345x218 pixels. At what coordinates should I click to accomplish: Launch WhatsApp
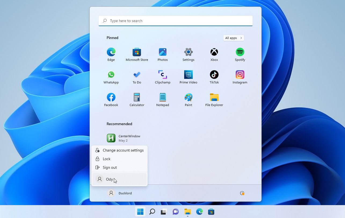point(111,77)
